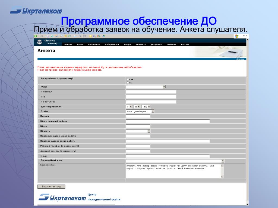This screenshot has width=278, height=208.
Task: Click the Refresh page icon
Action: (x=52, y=36)
